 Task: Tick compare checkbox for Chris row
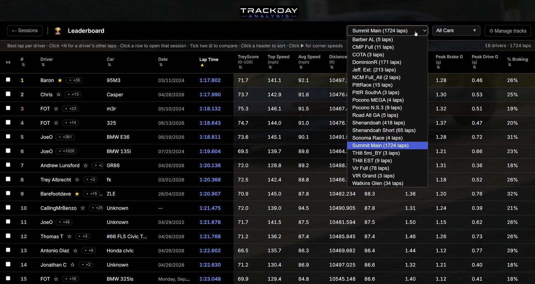8,94
